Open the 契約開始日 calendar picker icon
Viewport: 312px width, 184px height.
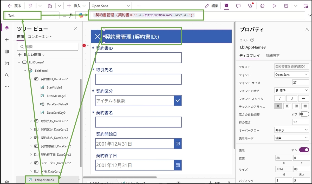(x=178, y=144)
